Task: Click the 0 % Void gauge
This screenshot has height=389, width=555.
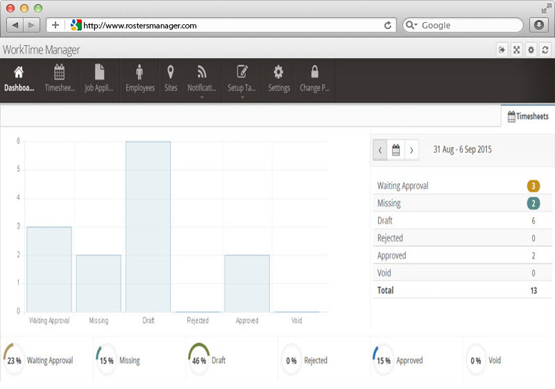Action: coord(476,361)
